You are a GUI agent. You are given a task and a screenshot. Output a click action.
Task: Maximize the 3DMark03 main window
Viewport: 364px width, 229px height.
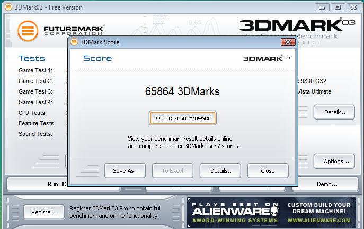[x=338, y=7]
